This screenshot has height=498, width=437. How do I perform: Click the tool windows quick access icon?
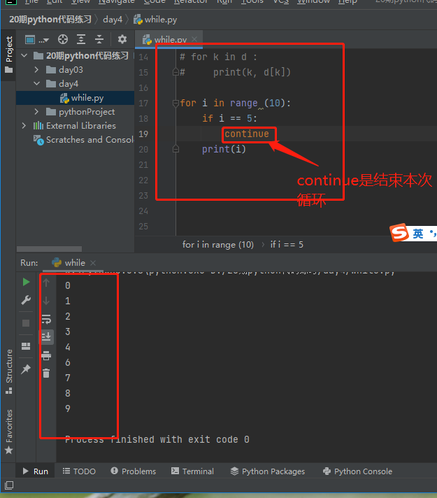(9, 485)
